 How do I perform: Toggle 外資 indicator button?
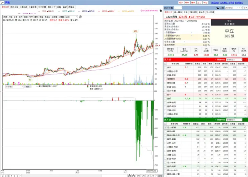point(10,17)
